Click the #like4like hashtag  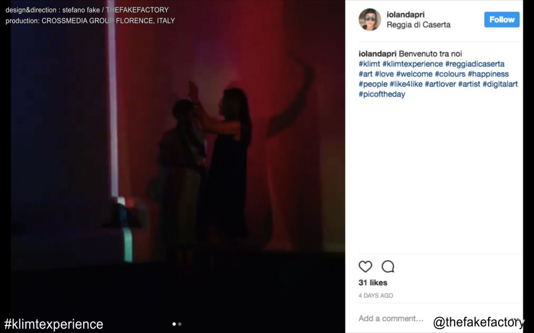406,84
